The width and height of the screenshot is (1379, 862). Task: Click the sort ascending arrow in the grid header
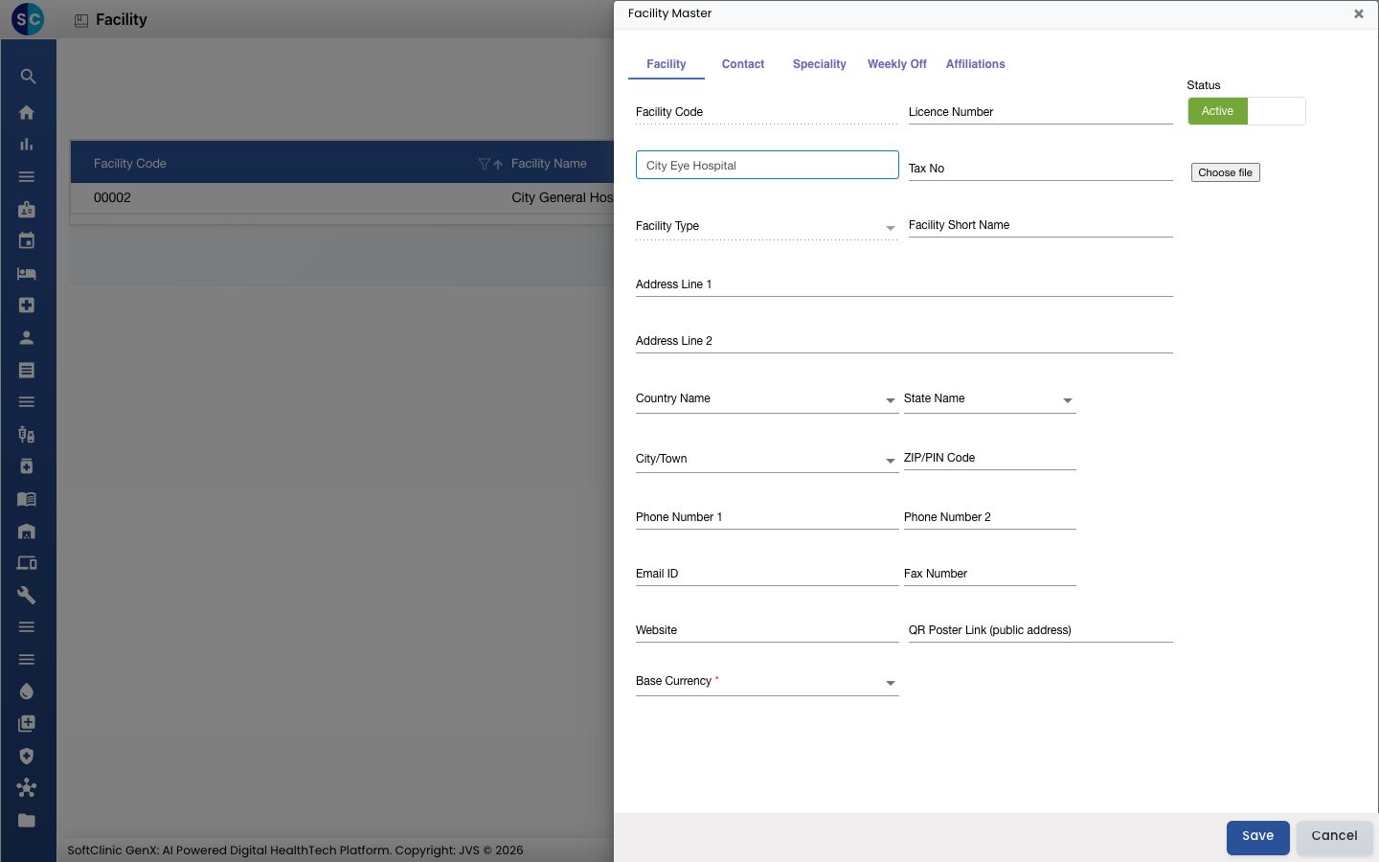[498, 164]
